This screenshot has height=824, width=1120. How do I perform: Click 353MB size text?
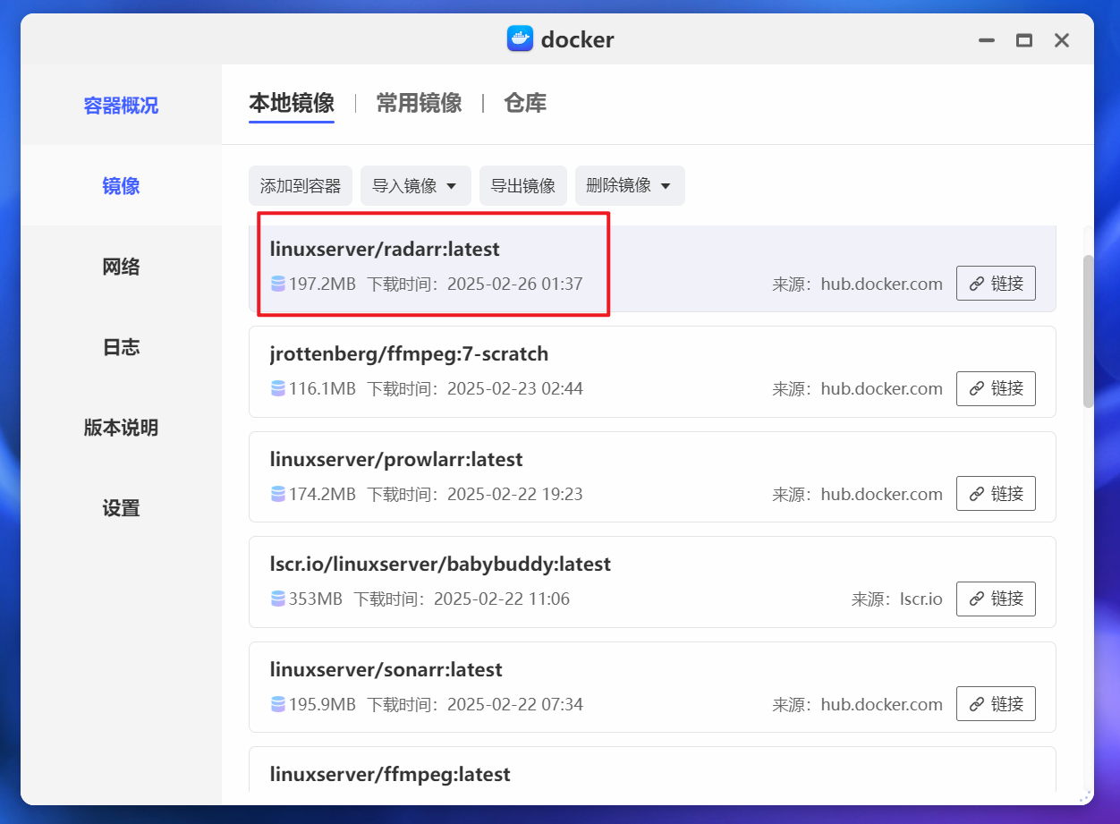316,599
